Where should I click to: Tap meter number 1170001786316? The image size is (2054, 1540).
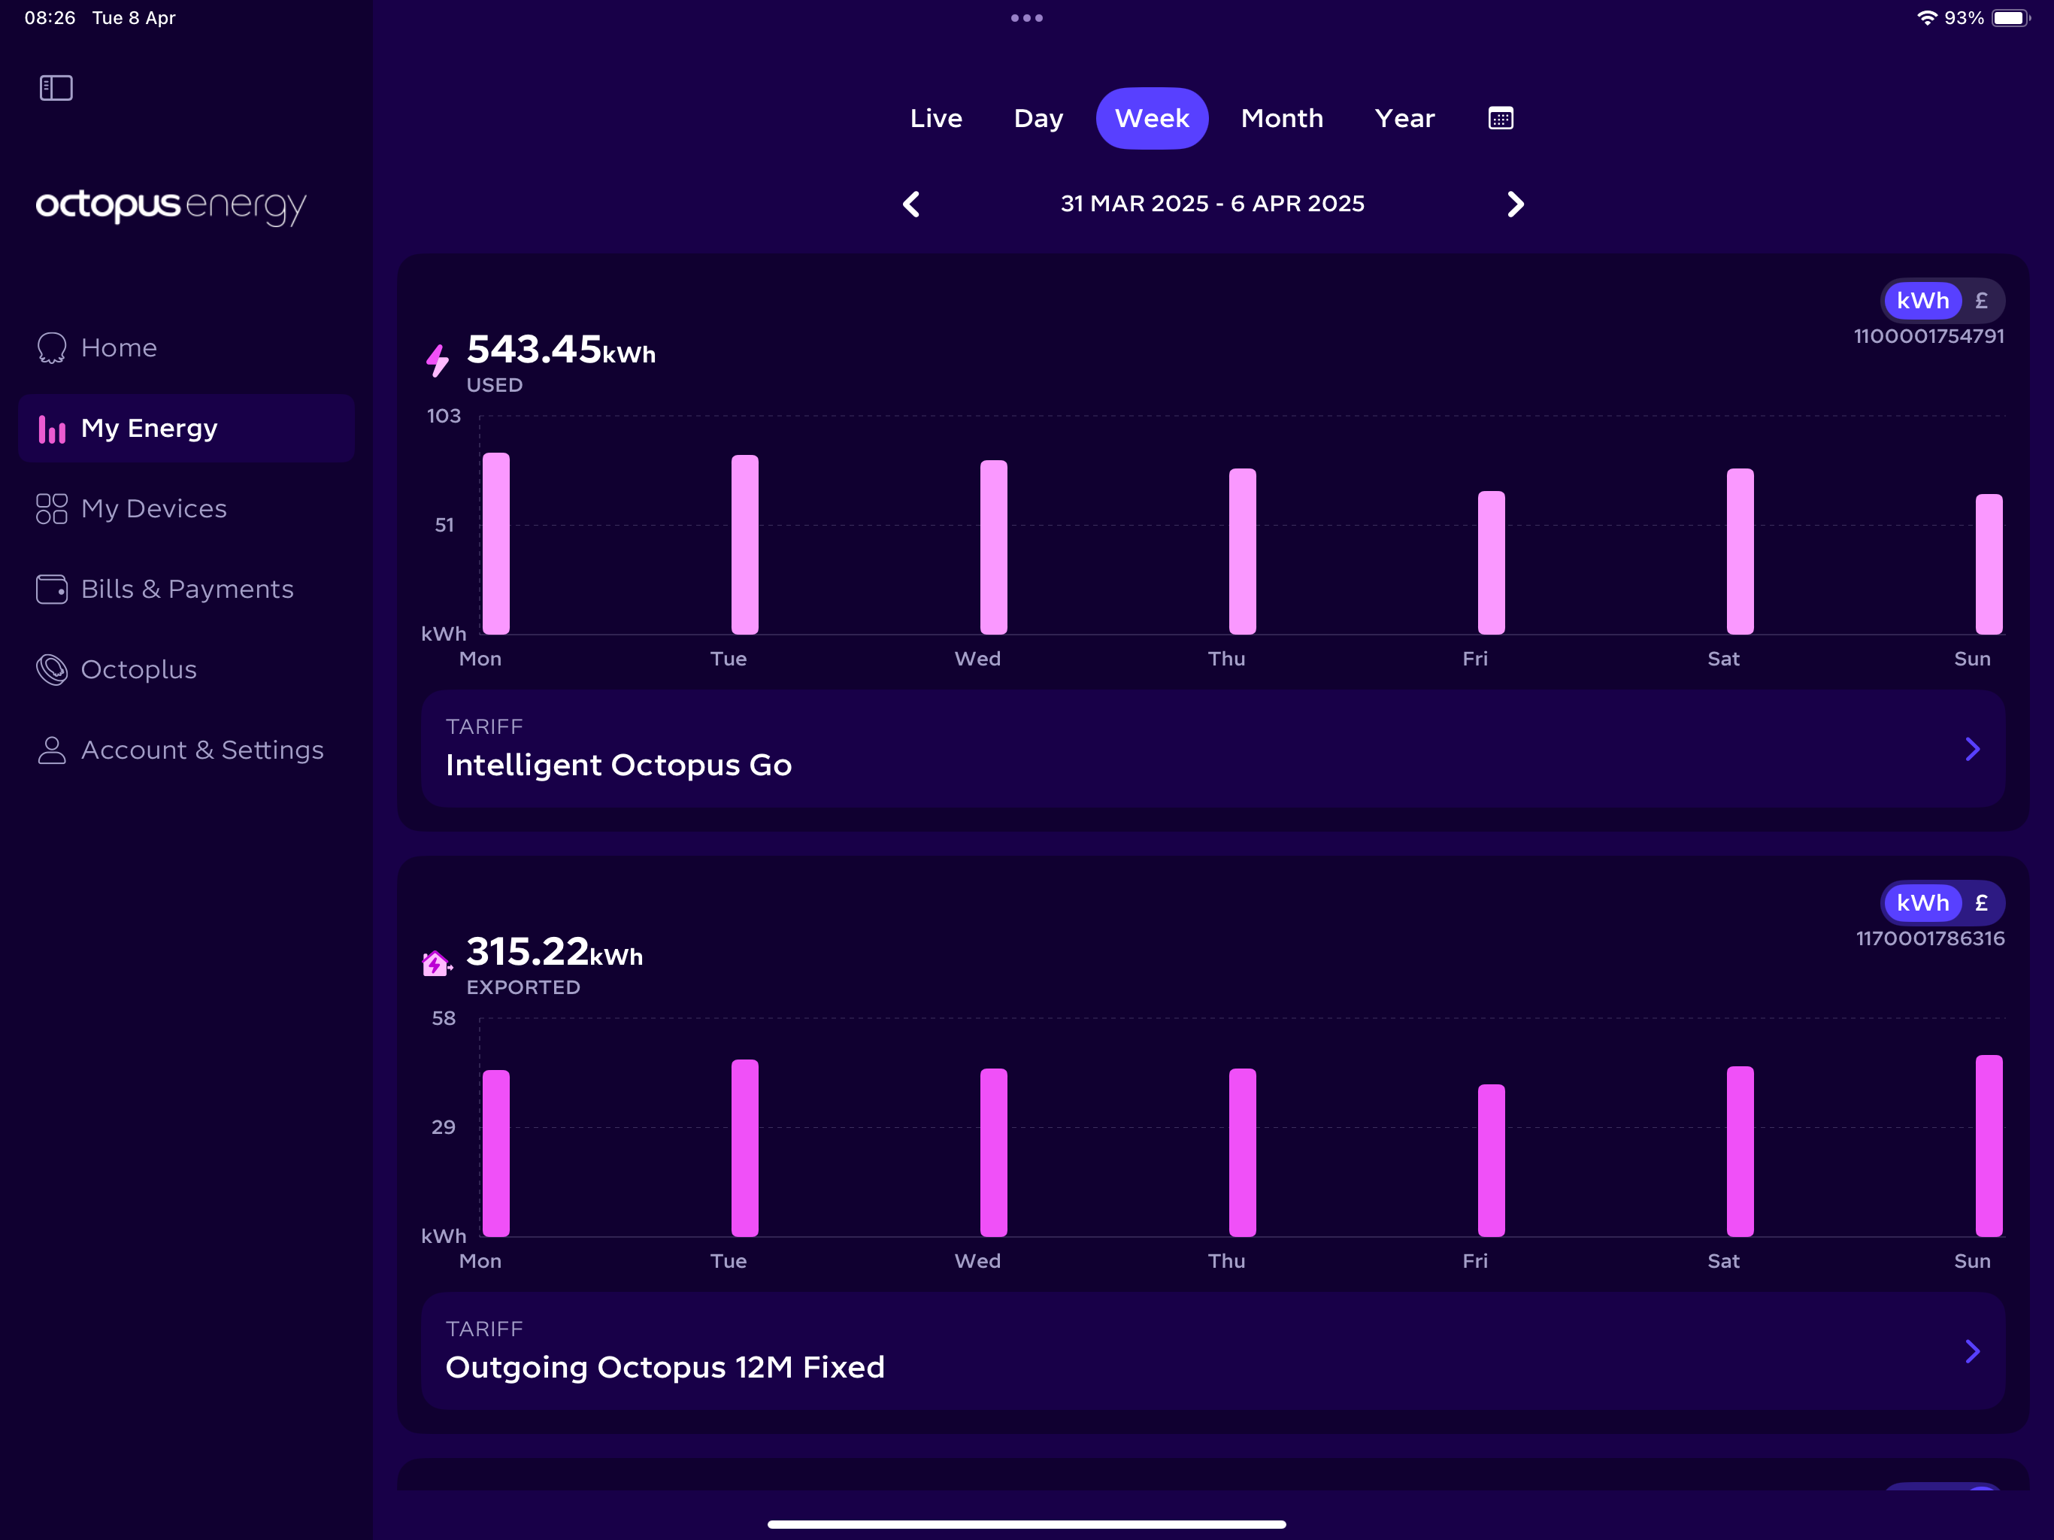coord(1929,938)
